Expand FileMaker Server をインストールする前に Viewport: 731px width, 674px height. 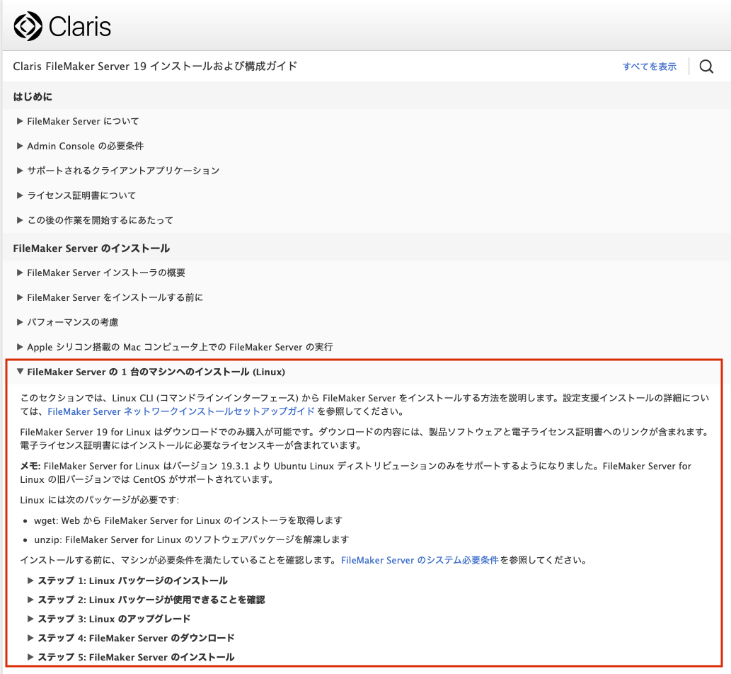(115, 297)
